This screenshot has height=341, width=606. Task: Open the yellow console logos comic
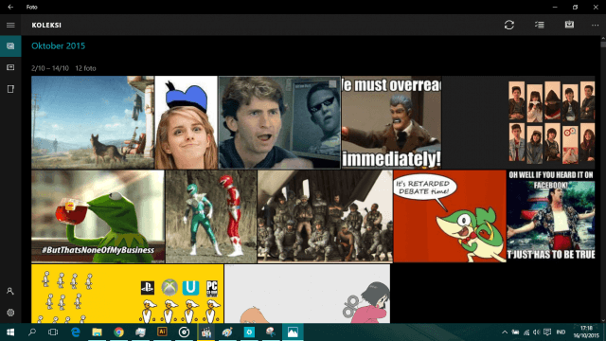pyautogui.click(x=128, y=294)
